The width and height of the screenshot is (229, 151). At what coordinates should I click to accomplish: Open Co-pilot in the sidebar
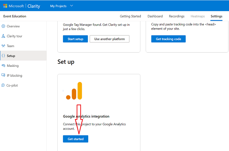coord(23,85)
